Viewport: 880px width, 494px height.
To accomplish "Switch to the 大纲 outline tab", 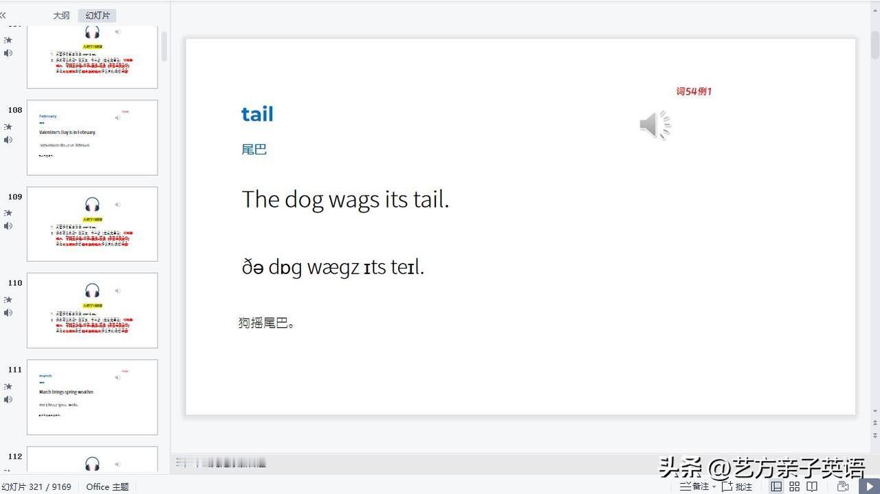I will pyautogui.click(x=61, y=15).
